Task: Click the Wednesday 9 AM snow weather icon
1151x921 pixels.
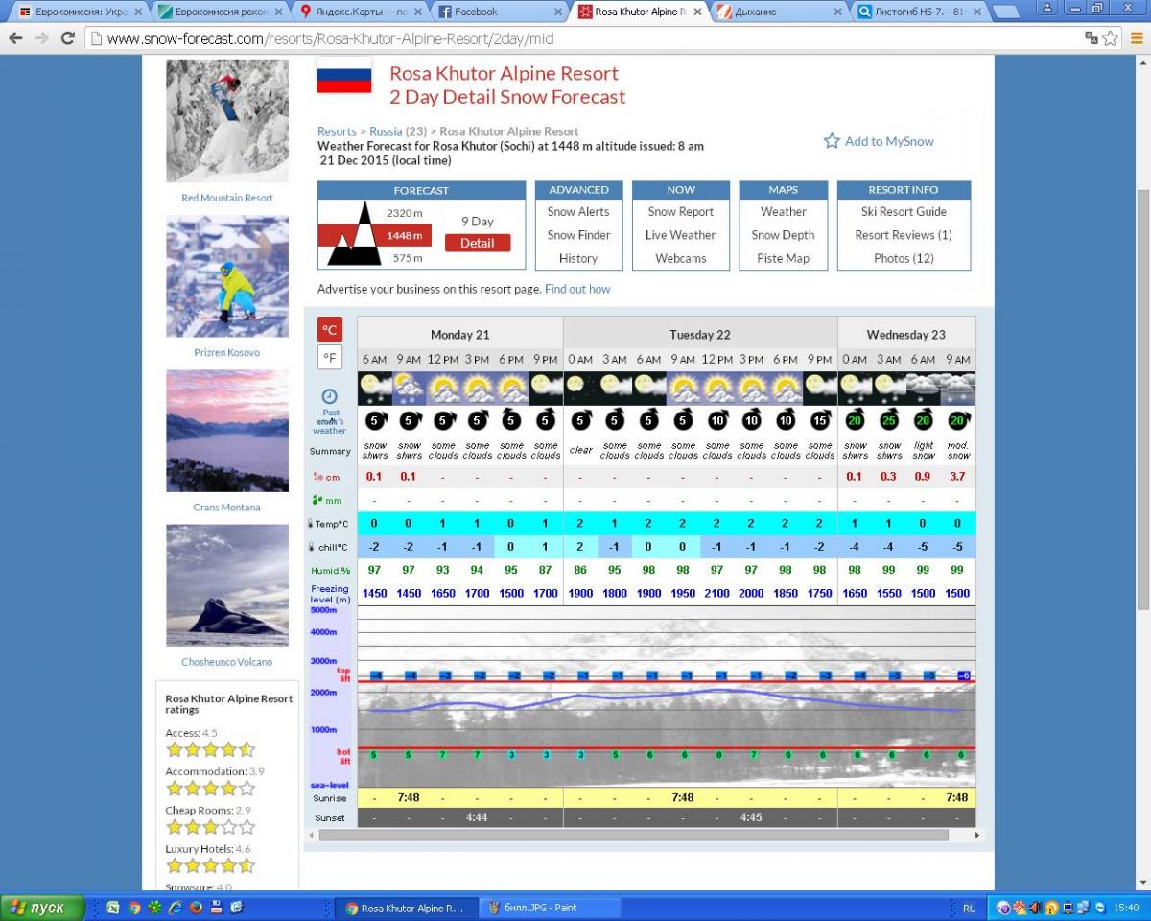Action: tap(957, 388)
